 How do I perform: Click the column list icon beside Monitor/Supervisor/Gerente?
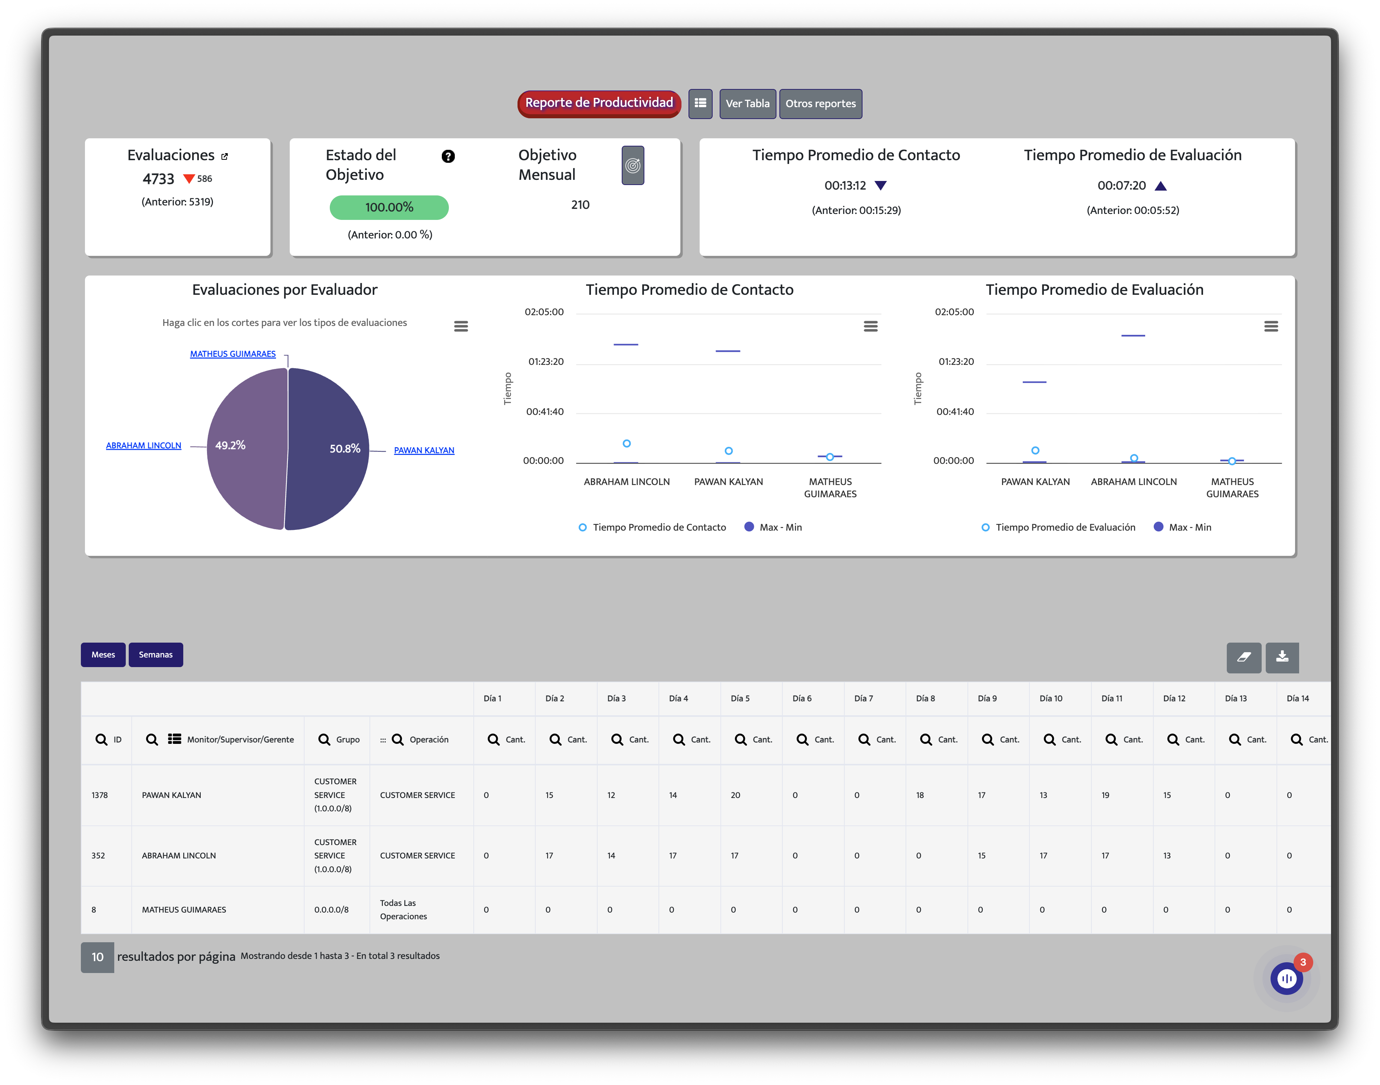[x=174, y=739]
